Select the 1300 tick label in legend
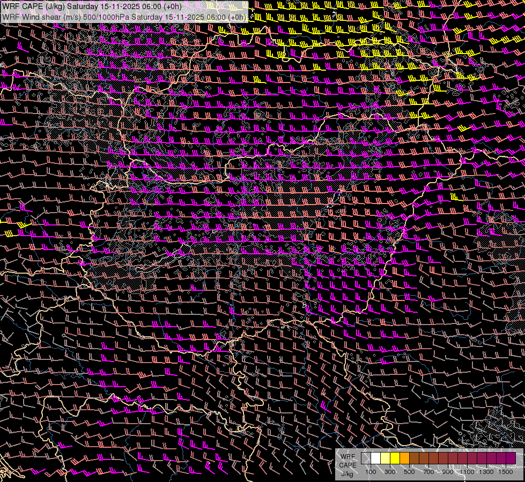This screenshot has height=482, width=525. (486, 472)
